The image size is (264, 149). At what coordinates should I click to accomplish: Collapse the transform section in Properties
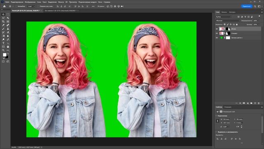216,116
